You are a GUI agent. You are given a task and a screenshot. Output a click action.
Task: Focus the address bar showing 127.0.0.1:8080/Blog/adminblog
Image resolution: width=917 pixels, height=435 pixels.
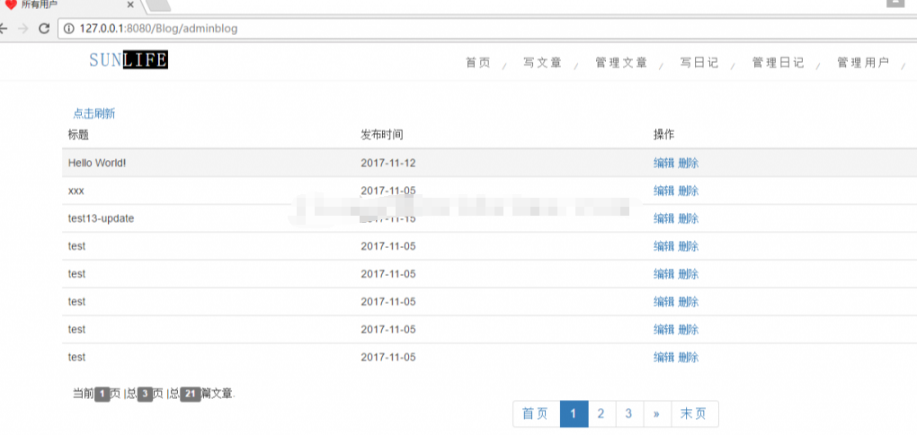coord(487,28)
